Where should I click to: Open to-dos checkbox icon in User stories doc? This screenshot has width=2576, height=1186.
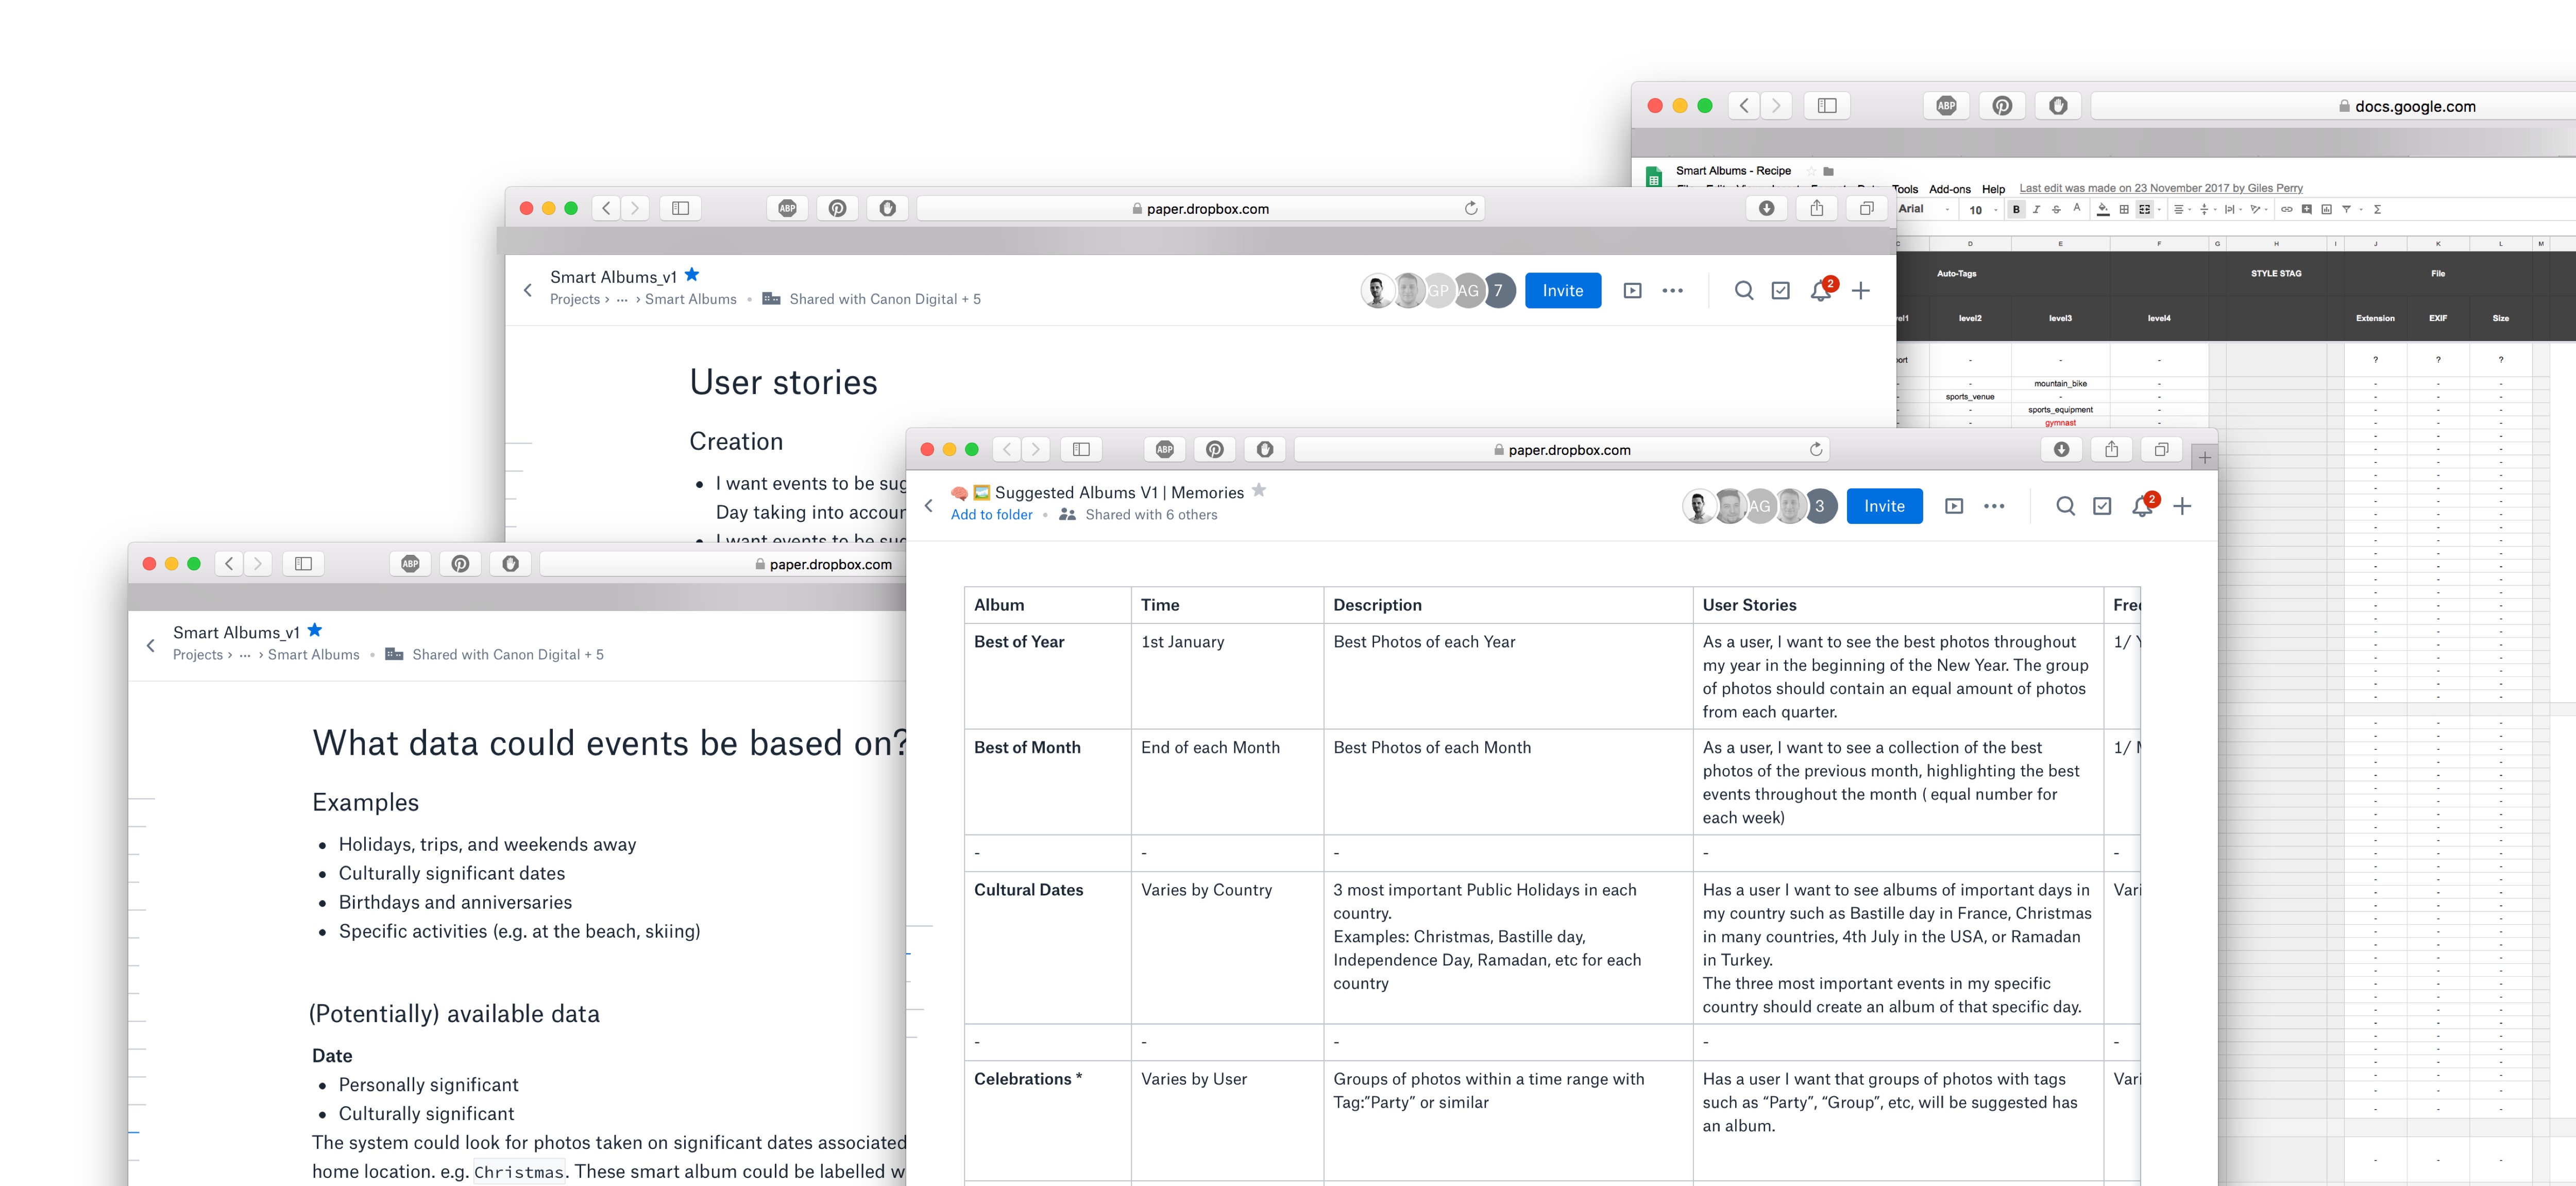click(x=1781, y=291)
